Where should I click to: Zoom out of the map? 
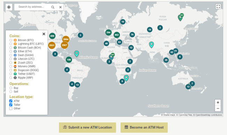click(218, 108)
